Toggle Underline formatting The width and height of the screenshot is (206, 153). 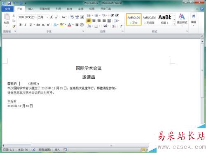pos(30,25)
